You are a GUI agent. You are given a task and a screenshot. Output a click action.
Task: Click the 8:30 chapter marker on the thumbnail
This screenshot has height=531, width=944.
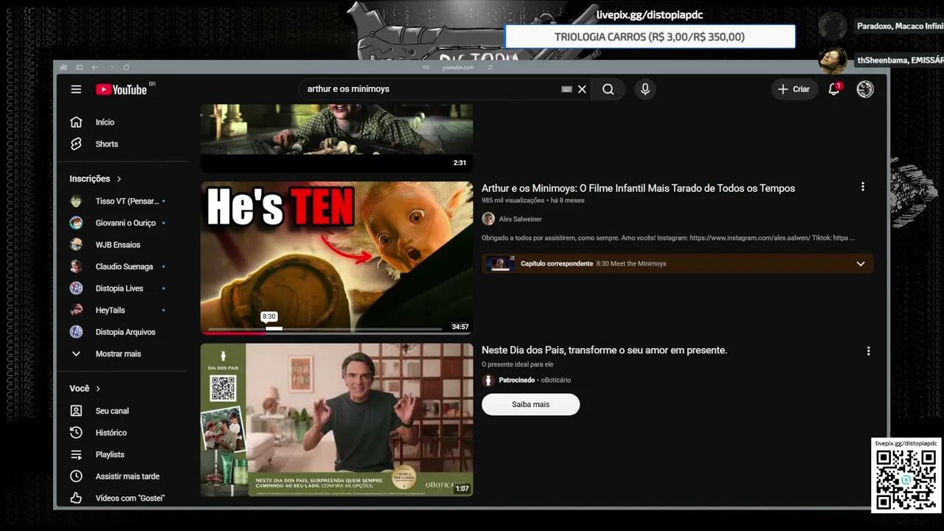pos(269,316)
